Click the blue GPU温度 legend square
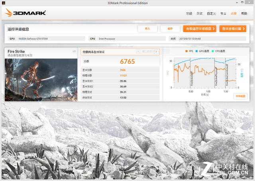This screenshot has width=255, height=181. click(196, 51)
